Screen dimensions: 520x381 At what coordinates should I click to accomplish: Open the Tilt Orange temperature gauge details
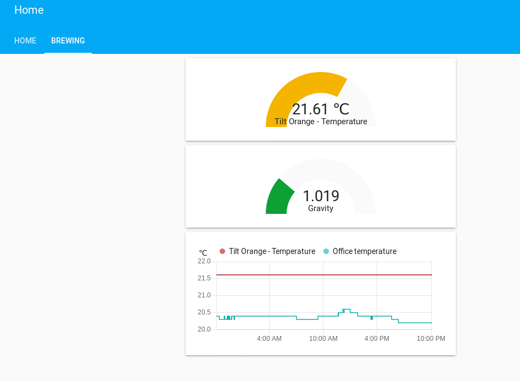point(321,99)
